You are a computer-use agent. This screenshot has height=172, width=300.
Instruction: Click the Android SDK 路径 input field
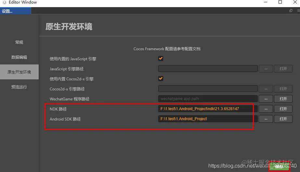[x=208, y=119]
